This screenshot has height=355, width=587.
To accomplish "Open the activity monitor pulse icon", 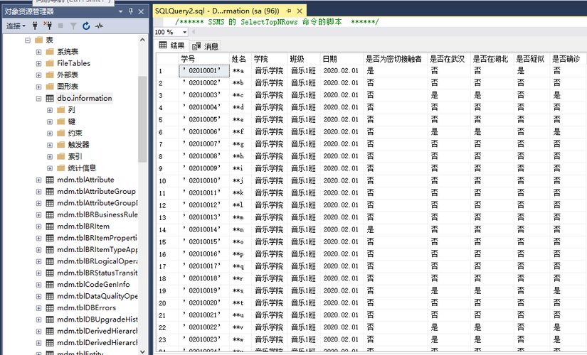I will point(99,26).
